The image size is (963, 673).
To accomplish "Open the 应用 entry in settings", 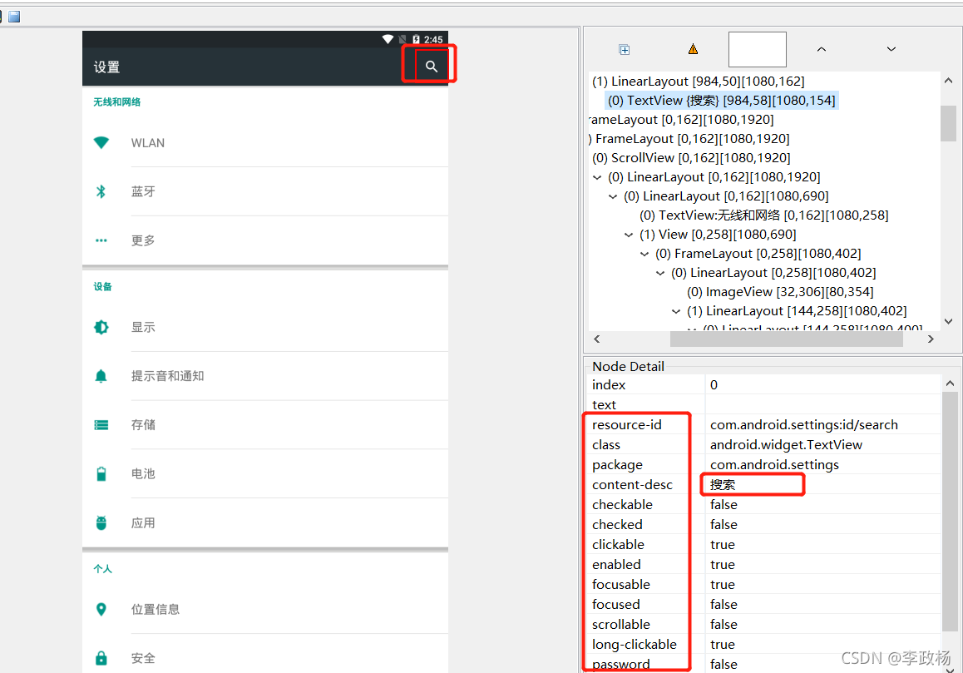I will (265, 523).
